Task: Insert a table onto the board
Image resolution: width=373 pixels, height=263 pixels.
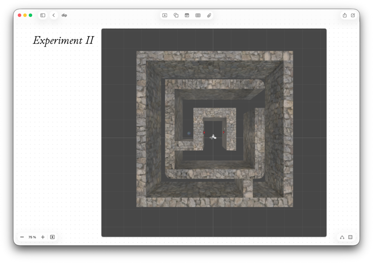Action: coord(198,15)
